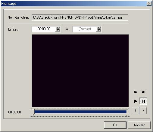Image resolution: width=153 pixels, height=132 pixels.
Task: Select the left start marker under the timeline
Action: [33, 116]
